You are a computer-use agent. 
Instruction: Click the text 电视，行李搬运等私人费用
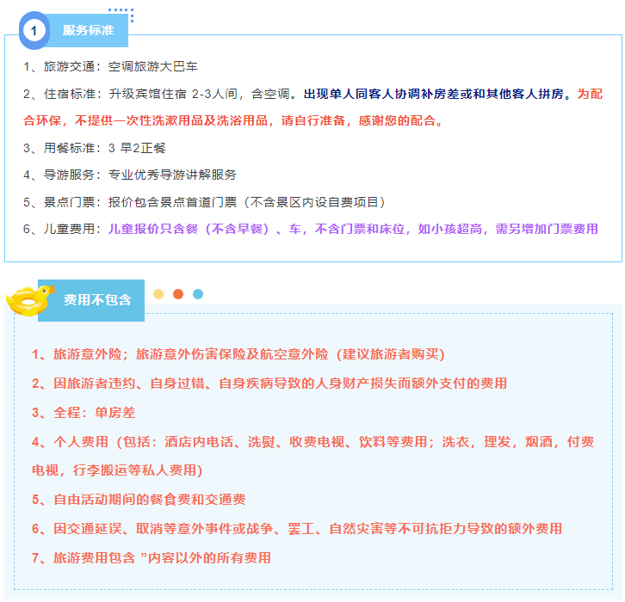tap(117, 470)
